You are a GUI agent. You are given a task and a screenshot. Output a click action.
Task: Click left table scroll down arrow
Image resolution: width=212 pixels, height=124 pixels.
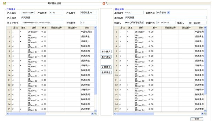pos(95,111)
